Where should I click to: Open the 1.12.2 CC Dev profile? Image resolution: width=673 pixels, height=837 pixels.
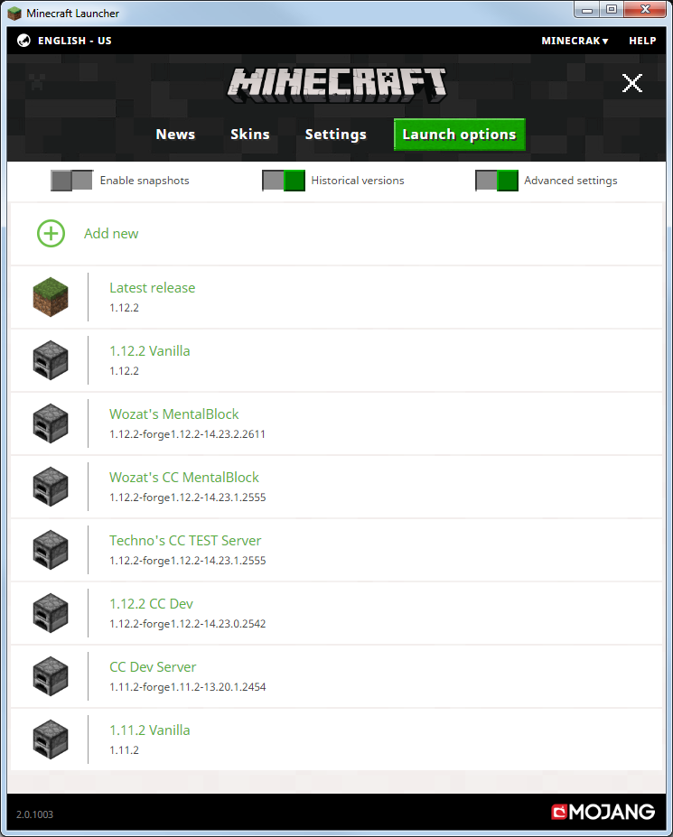[336, 613]
